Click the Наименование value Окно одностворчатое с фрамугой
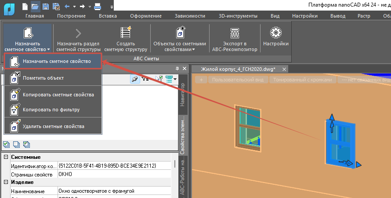The image size is (391, 198). pyautogui.click(x=115, y=191)
